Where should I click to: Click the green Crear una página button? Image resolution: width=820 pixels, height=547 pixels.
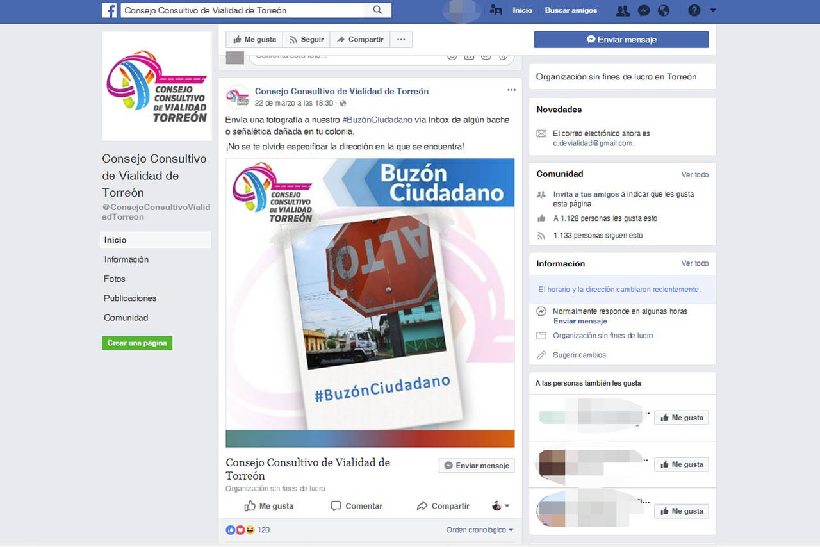(x=137, y=343)
